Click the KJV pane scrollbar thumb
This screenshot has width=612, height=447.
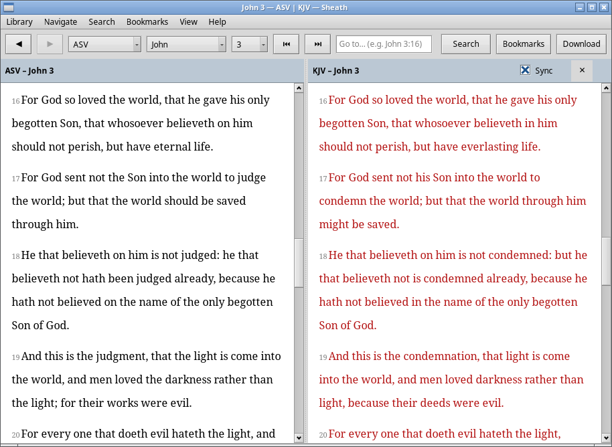606,262
